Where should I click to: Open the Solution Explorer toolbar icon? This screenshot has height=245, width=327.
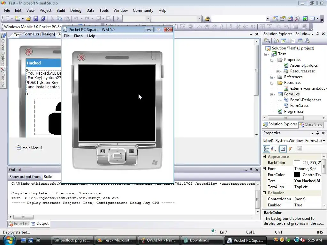275,19
